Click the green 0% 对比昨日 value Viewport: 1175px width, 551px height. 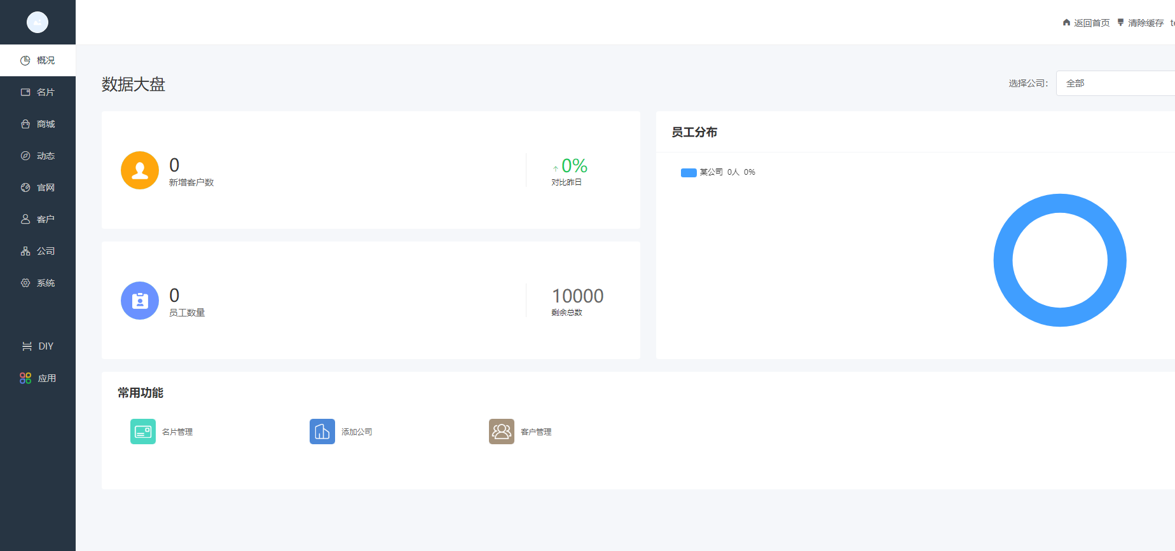tap(574, 166)
